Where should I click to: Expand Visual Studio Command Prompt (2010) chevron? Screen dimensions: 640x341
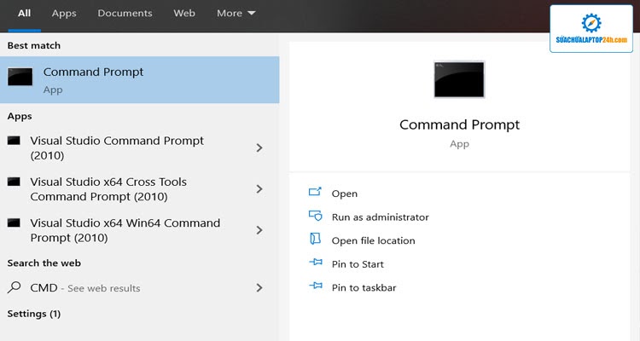point(259,147)
